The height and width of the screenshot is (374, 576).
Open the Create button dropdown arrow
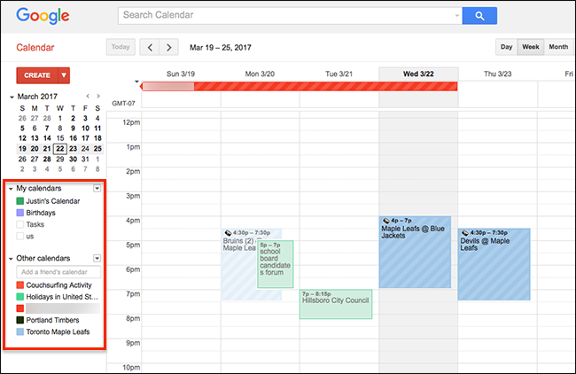coord(64,75)
